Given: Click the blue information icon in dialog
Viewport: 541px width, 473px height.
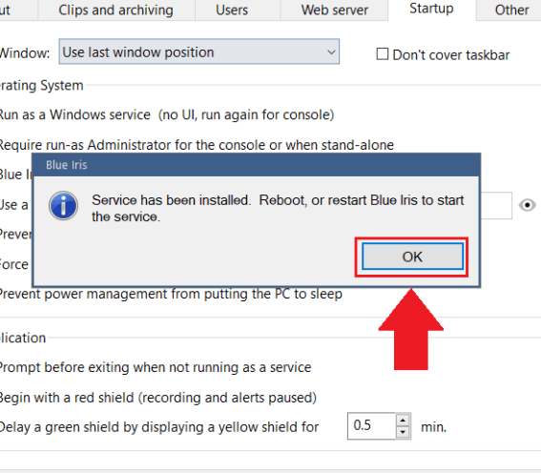Looking at the screenshot, I should coord(63,206).
